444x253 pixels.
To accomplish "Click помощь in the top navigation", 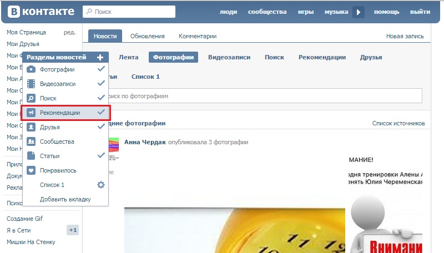I will [x=386, y=12].
